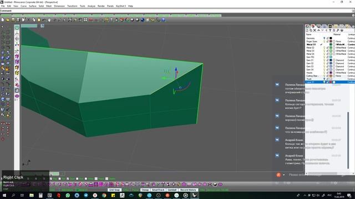The width and height of the screenshot is (355, 199).
Task: Toggle Grid Snap in status bar
Action: pyautogui.click(x=114, y=190)
